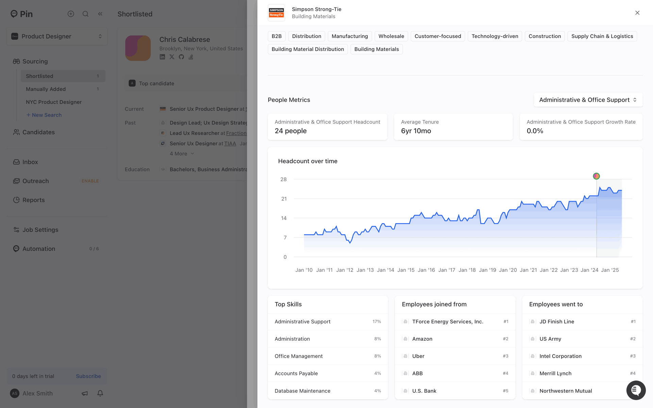The image size is (653, 408).
Task: Click the Technology-driven tag
Action: [495, 36]
